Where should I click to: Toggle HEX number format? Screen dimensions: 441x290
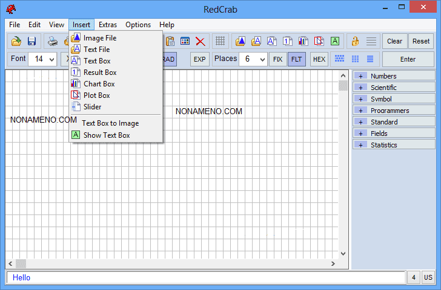pyautogui.click(x=319, y=59)
